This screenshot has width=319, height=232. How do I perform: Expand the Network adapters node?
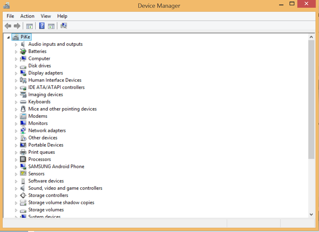pyautogui.click(x=16, y=131)
